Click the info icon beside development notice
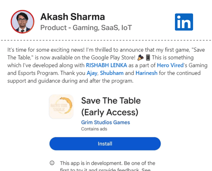This screenshot has width=212, height=171. point(52,163)
